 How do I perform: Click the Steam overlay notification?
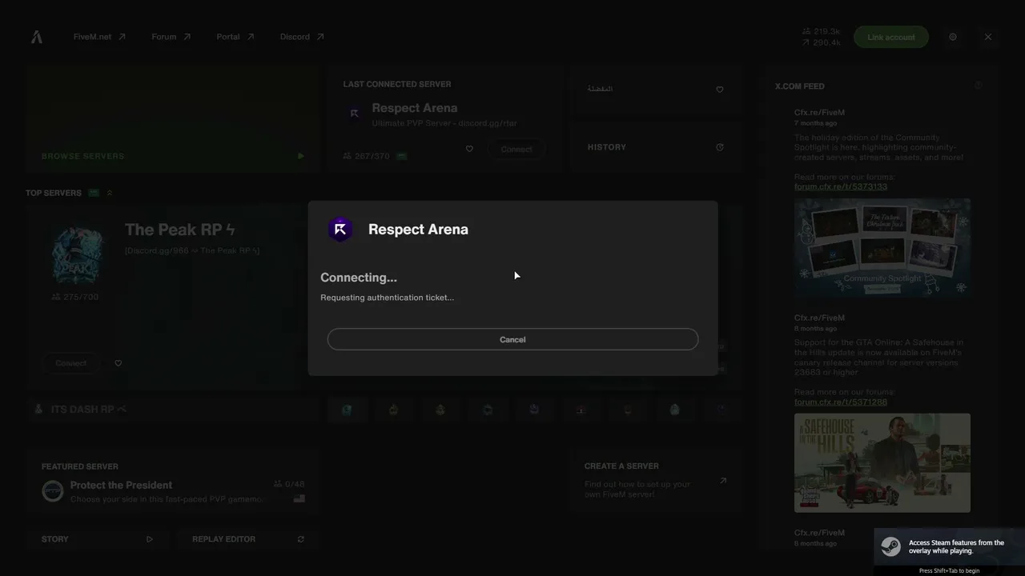tap(949, 552)
